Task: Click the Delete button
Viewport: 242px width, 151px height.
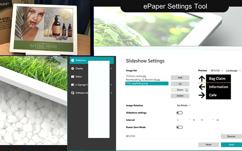Action: 180,96
